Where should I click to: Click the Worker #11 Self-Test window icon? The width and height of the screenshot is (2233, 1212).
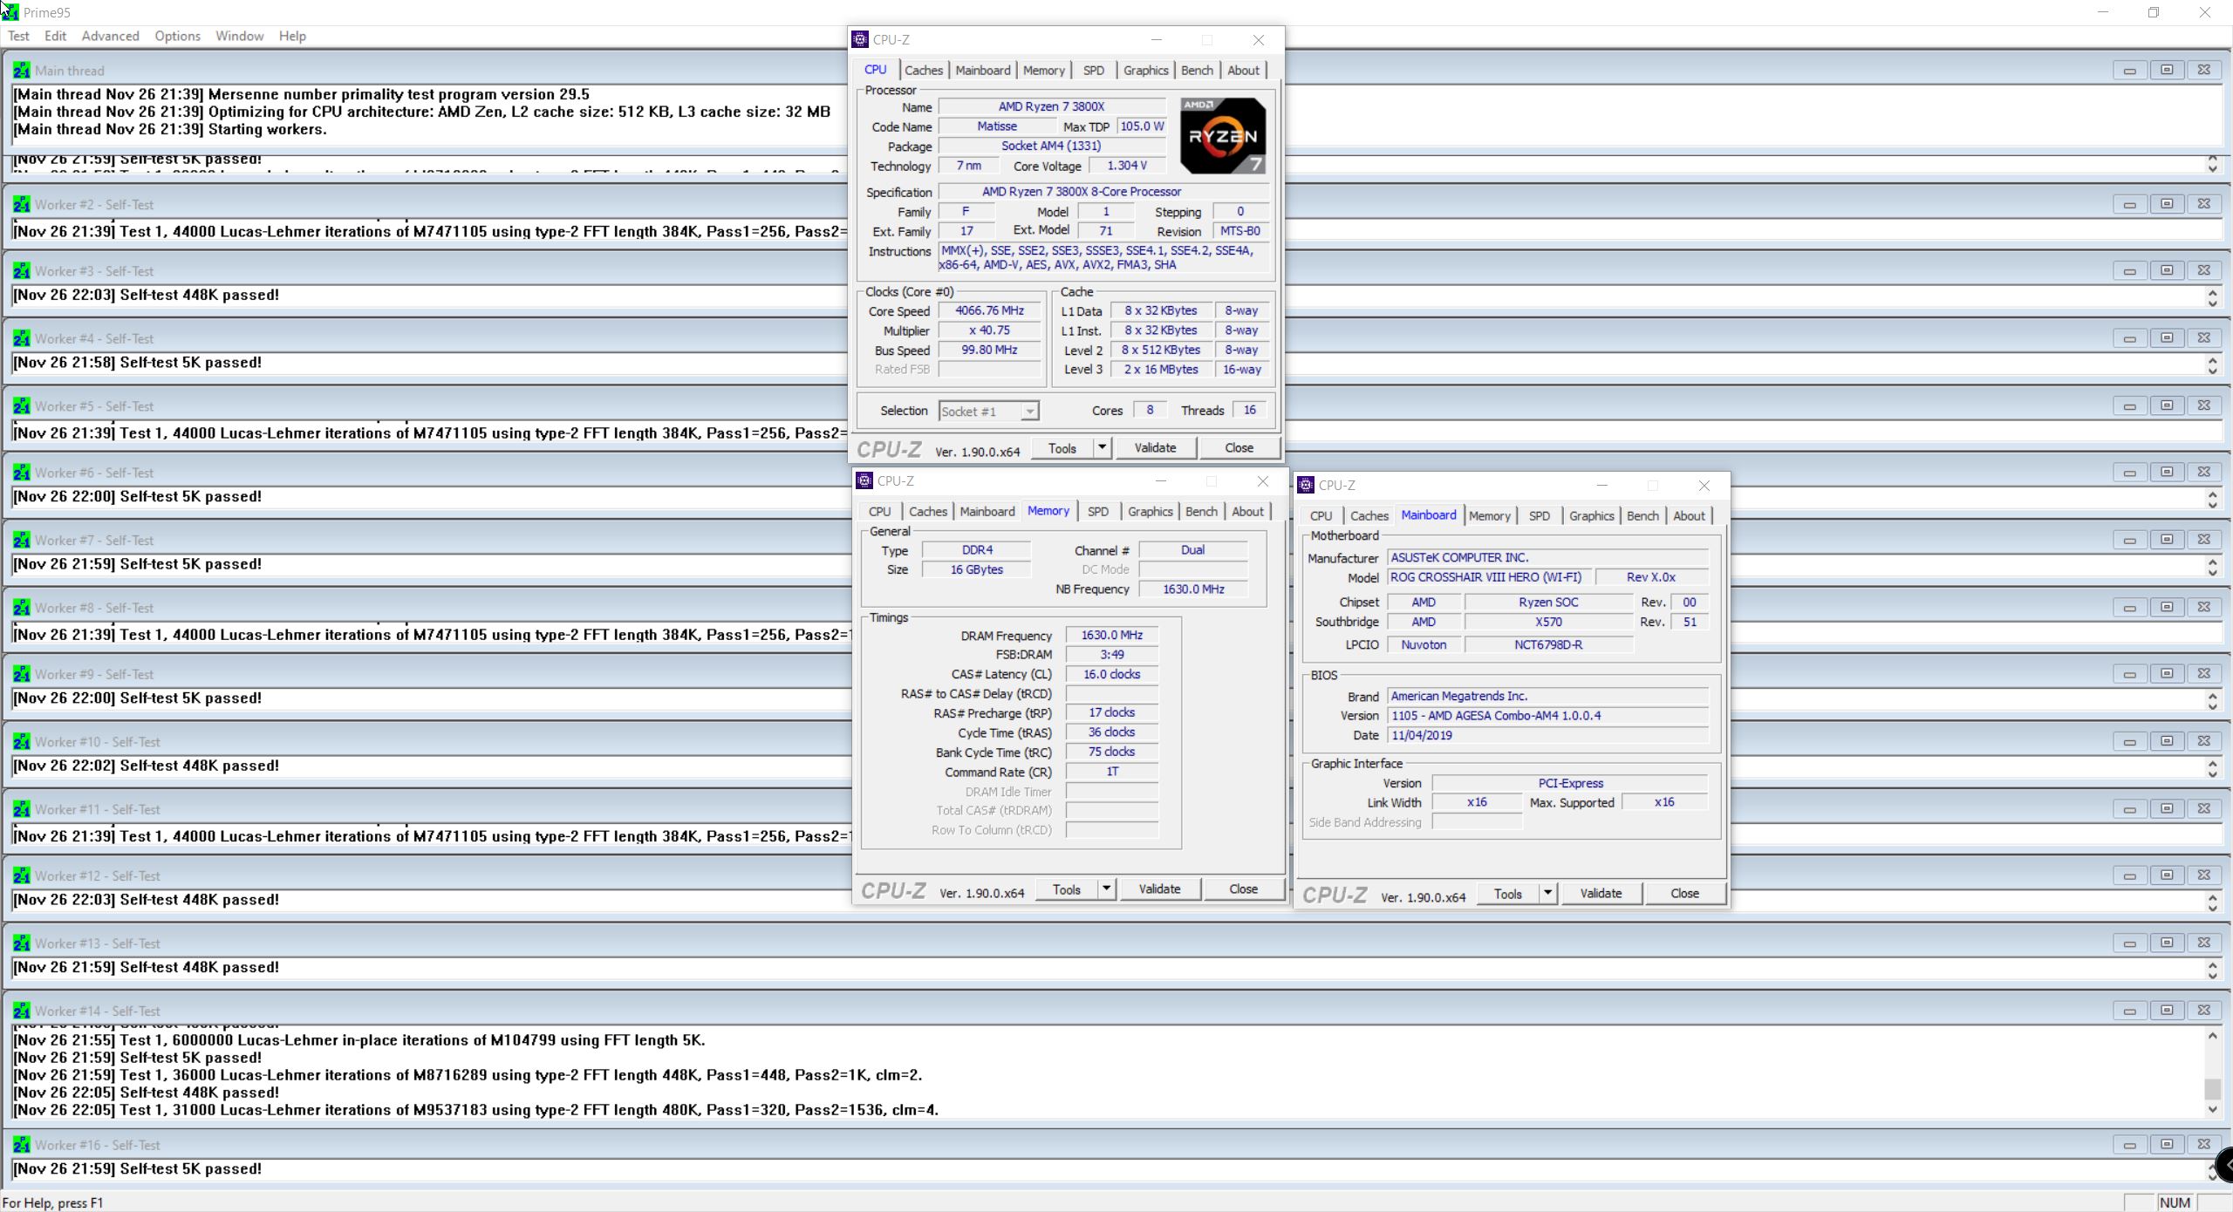click(21, 809)
